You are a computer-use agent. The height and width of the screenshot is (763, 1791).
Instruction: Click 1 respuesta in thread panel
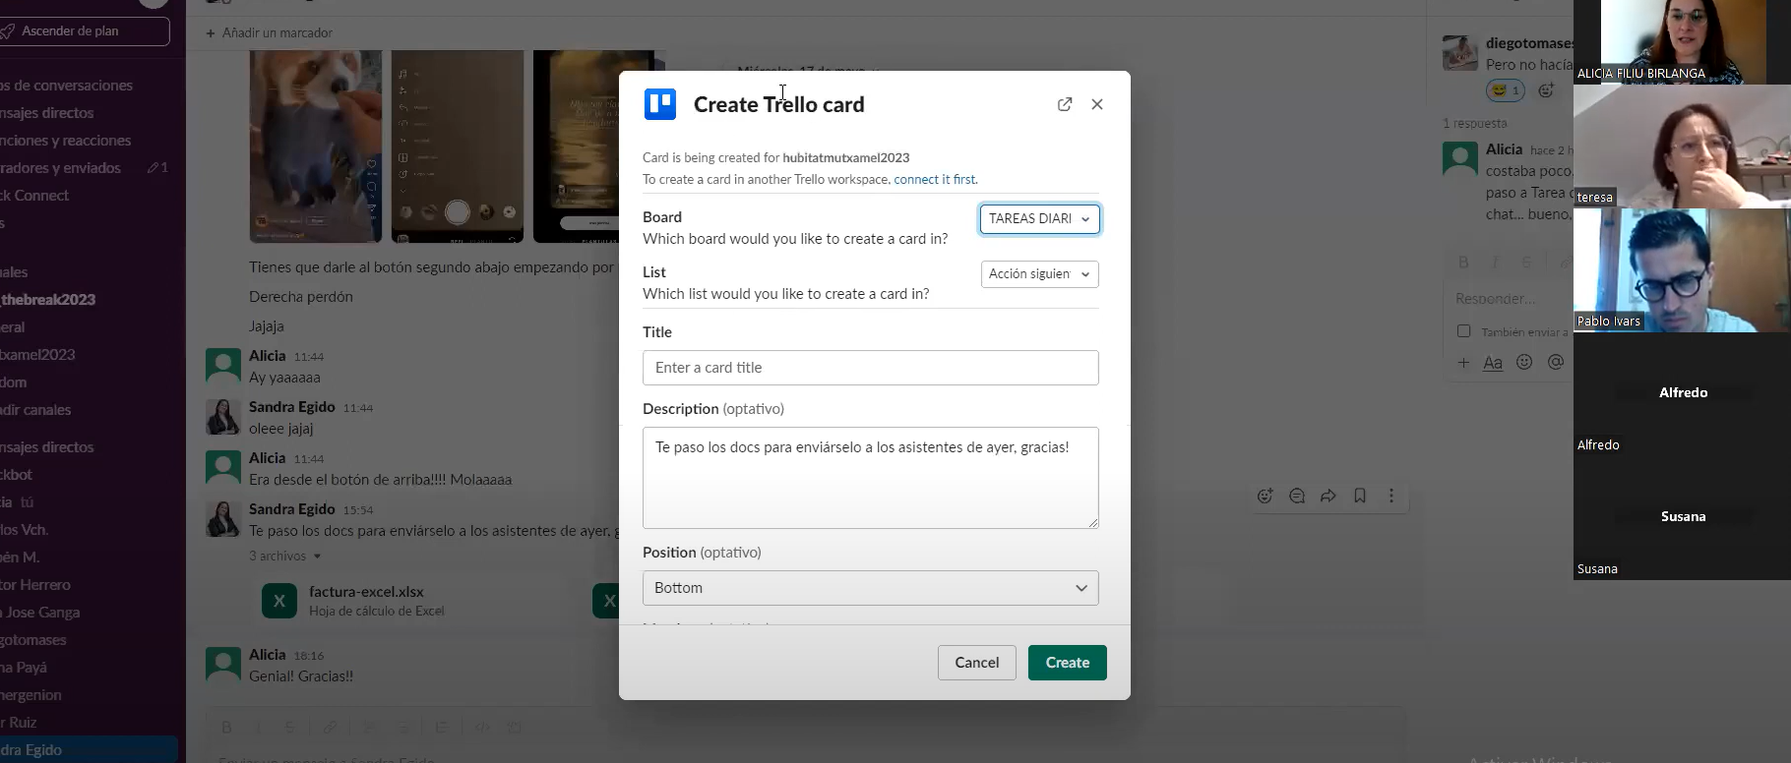coord(1474,124)
